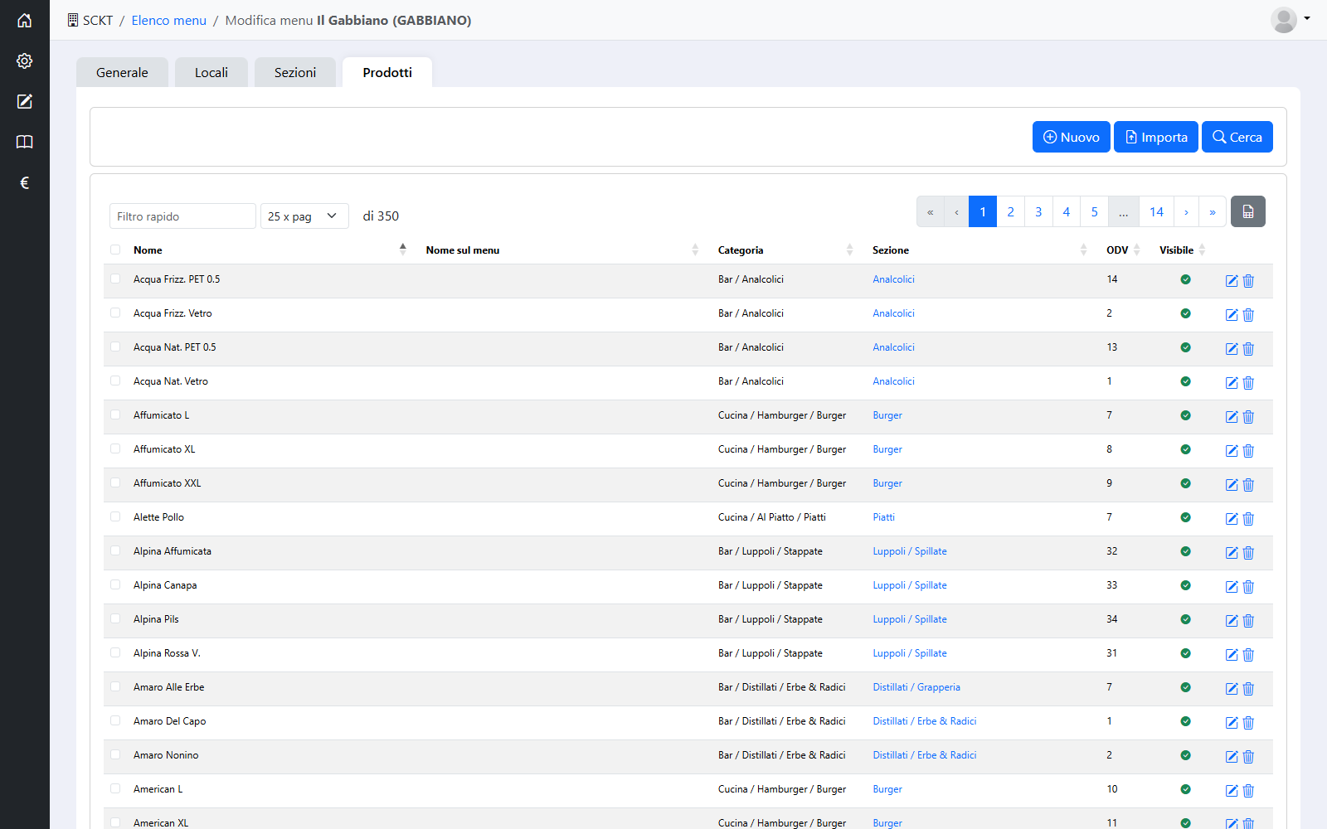Screen dimensions: 1327x829
Task: Sort by Nome sul menu column arrows
Action: click(695, 250)
